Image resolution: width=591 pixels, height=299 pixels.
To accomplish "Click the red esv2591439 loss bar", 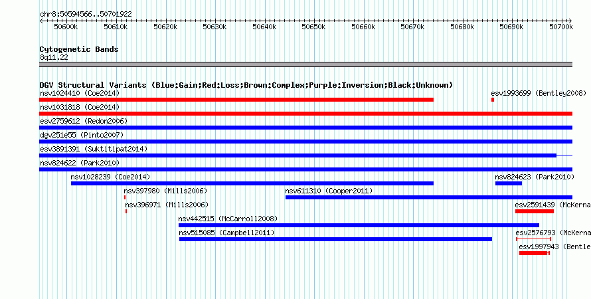I will (535, 211).
